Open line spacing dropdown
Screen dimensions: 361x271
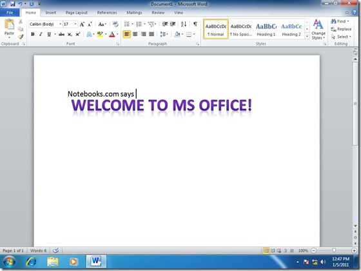click(x=164, y=34)
